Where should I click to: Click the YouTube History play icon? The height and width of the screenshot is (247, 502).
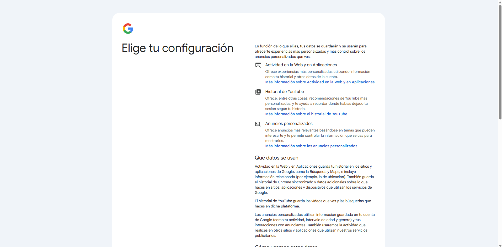pos(258,92)
